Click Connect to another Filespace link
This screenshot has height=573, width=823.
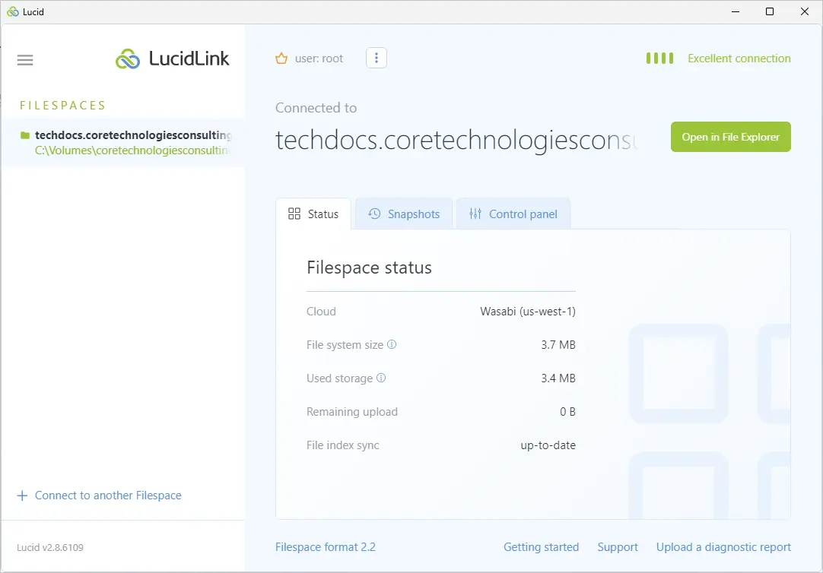[108, 495]
